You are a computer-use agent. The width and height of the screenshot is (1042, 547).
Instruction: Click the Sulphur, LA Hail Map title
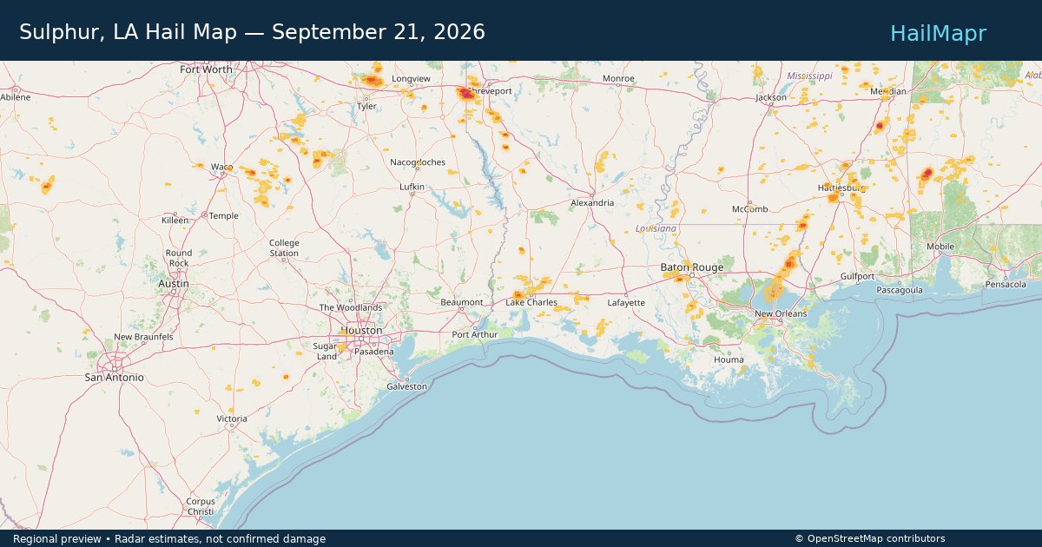tap(252, 32)
